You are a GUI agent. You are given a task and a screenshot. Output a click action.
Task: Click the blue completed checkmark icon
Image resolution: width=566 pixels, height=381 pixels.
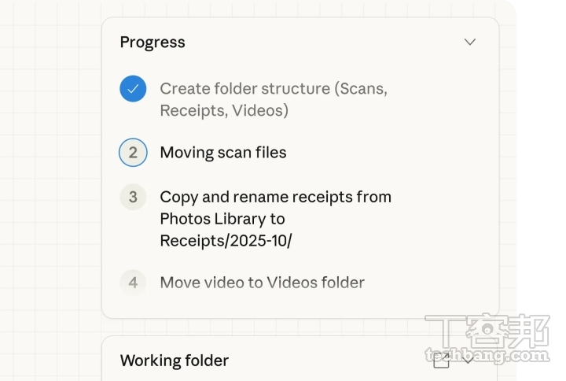133,89
